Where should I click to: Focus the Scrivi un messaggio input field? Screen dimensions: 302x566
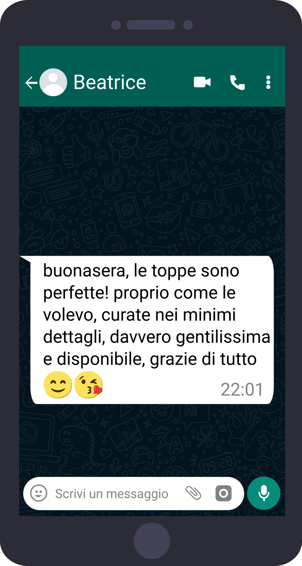(112, 494)
